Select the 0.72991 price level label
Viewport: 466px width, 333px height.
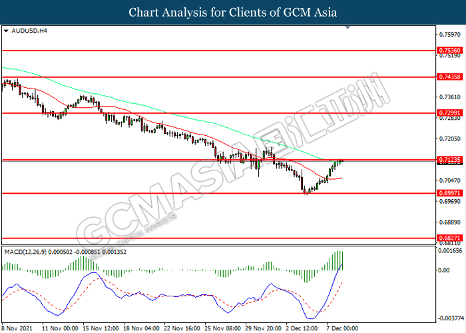[449, 113]
